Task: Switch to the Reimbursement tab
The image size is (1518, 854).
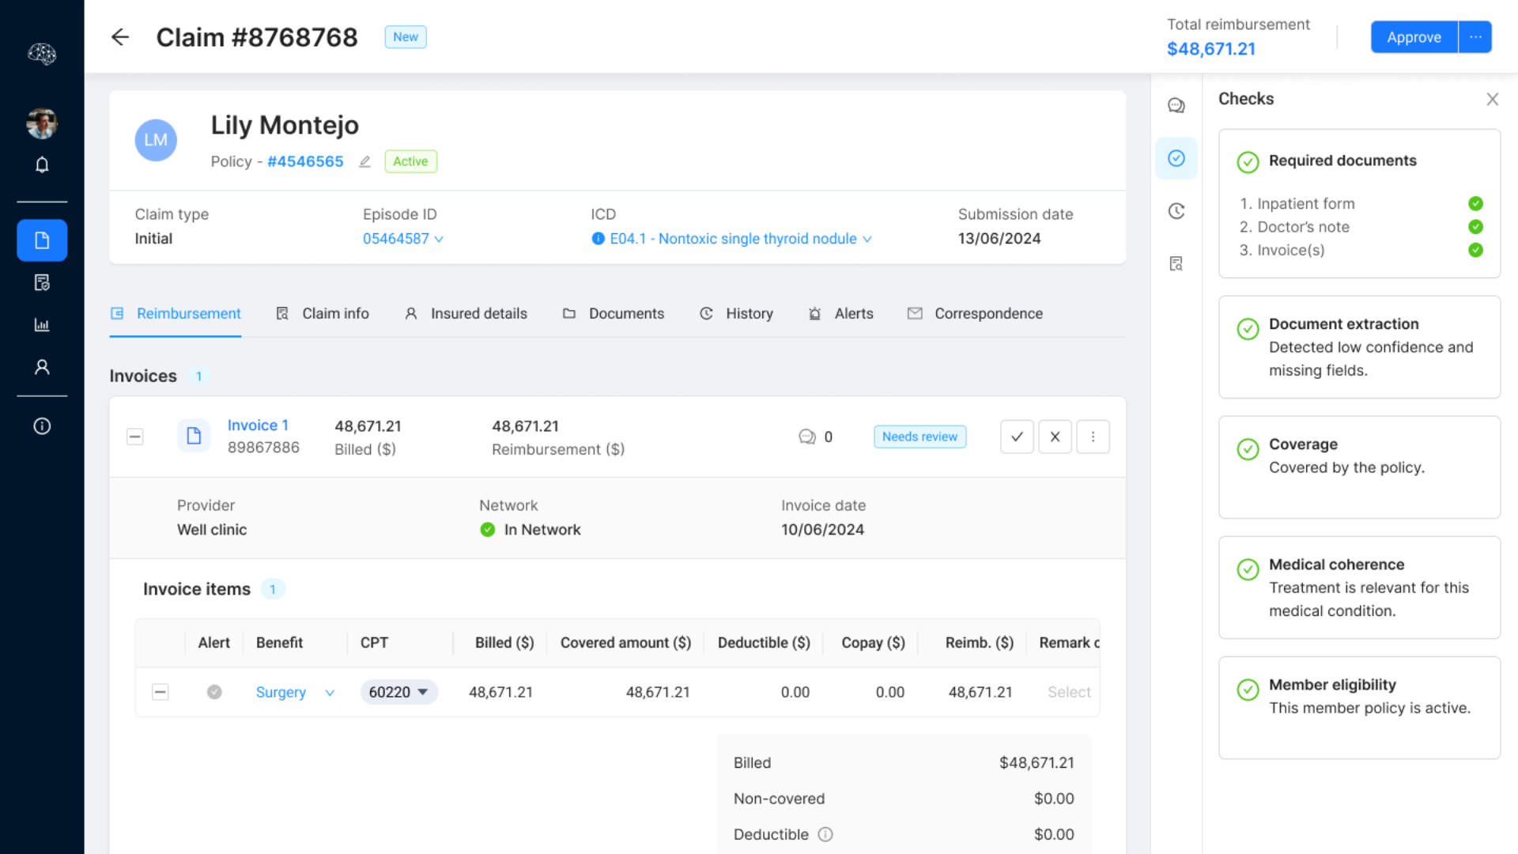Action: coord(176,314)
